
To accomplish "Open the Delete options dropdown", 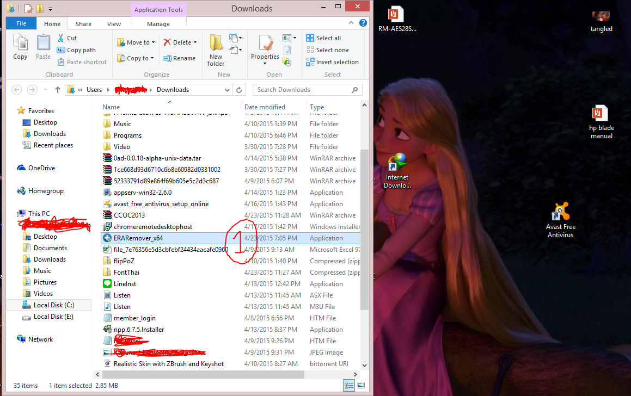I will [195, 42].
